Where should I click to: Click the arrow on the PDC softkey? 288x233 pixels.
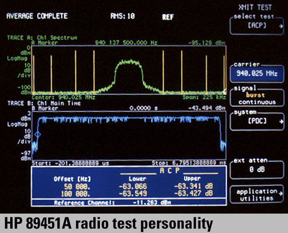tap(281, 121)
